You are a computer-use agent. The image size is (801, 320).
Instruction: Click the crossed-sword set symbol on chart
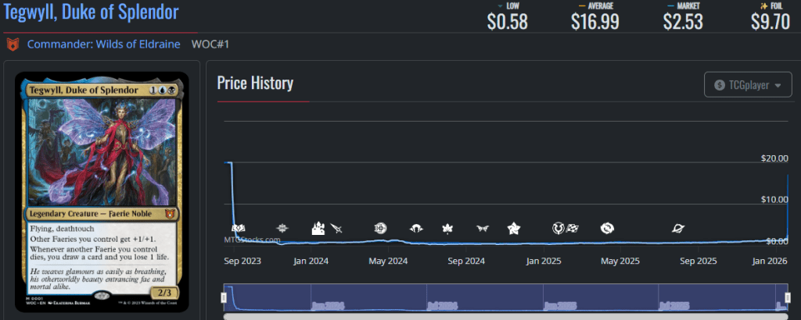tap(337, 228)
